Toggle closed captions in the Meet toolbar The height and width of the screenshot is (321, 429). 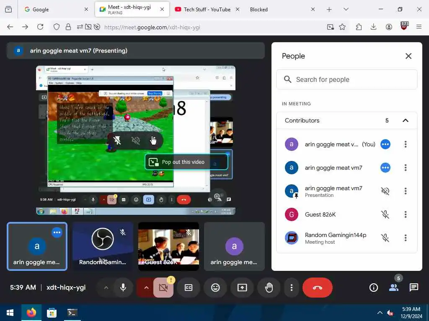(x=189, y=288)
